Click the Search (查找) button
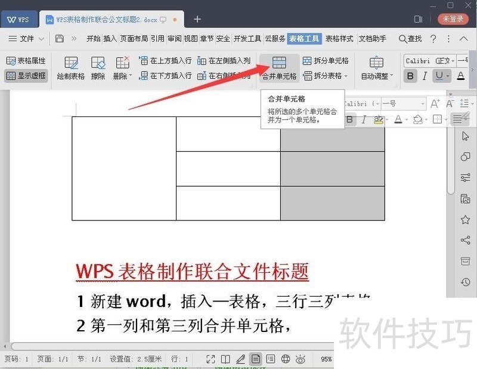 410,38
